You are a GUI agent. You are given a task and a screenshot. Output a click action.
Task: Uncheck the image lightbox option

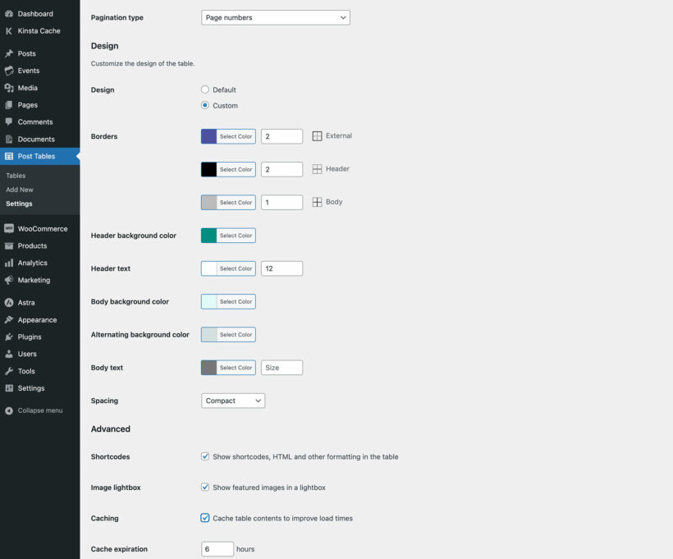click(x=205, y=486)
